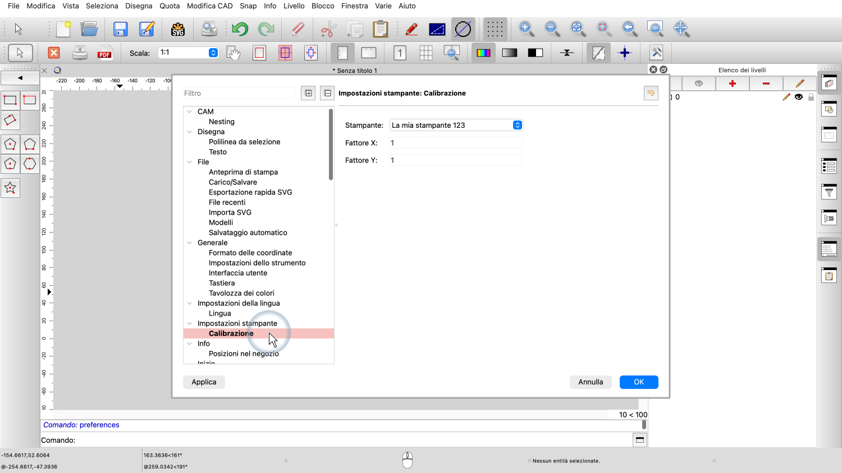The height and width of the screenshot is (473, 842).
Task: Click the Zoom In magnifier icon
Action: [x=526, y=29]
